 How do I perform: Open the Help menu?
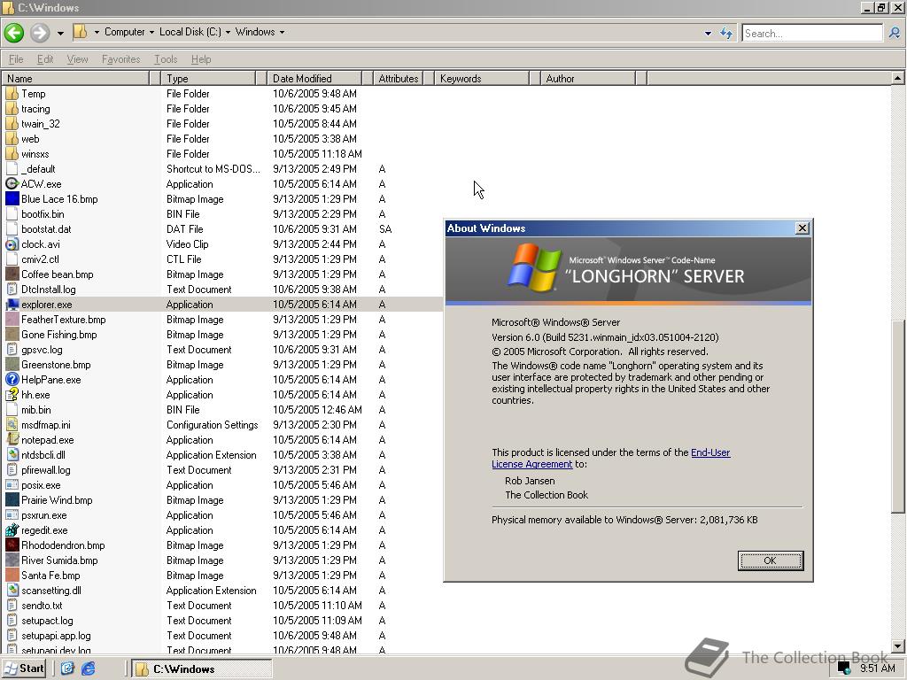201,59
